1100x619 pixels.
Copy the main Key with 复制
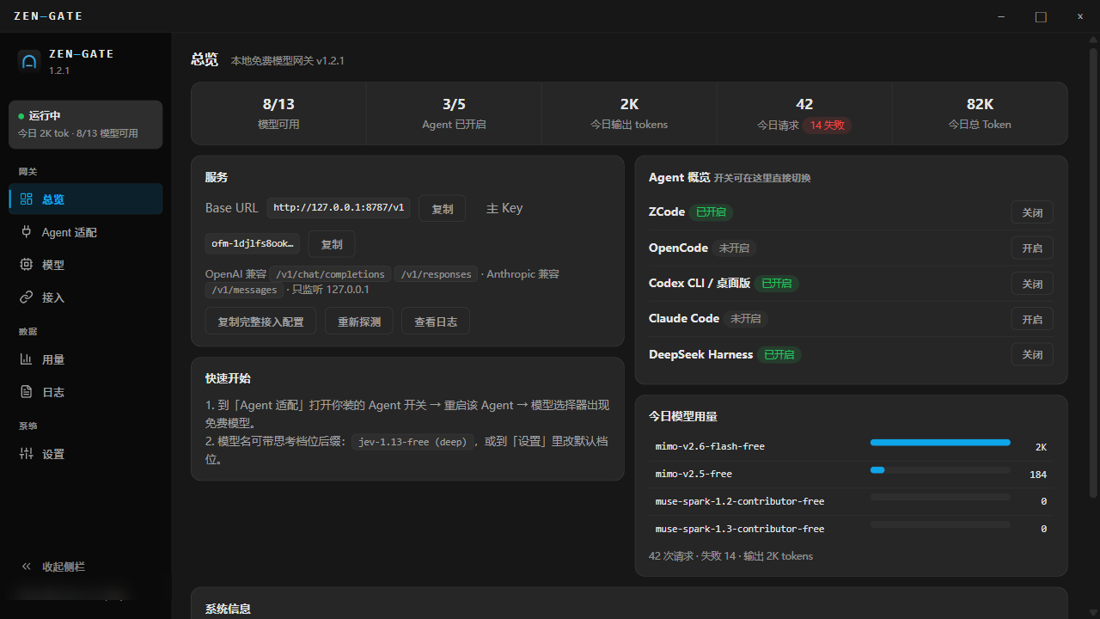[x=332, y=244]
